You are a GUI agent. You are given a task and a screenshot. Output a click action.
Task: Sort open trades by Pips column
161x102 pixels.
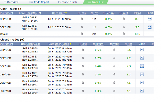tap(138, 13)
